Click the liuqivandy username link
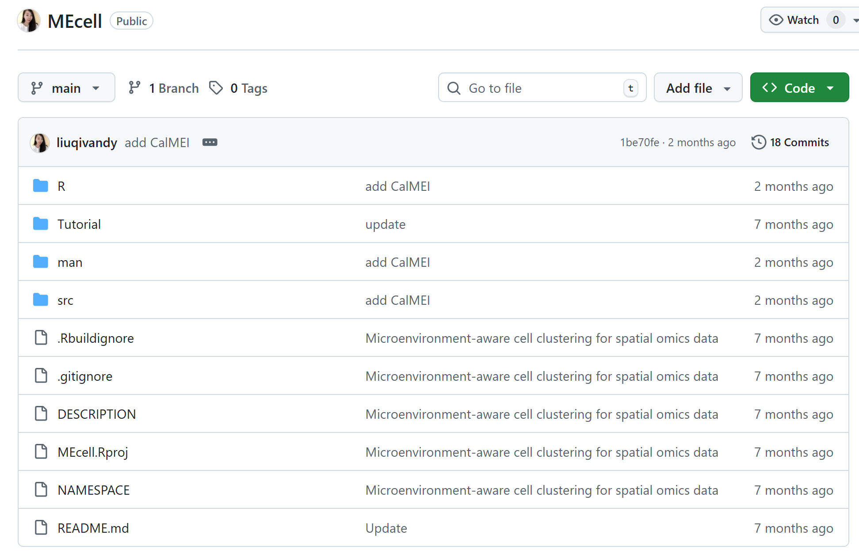The height and width of the screenshot is (557, 859). [x=87, y=143]
